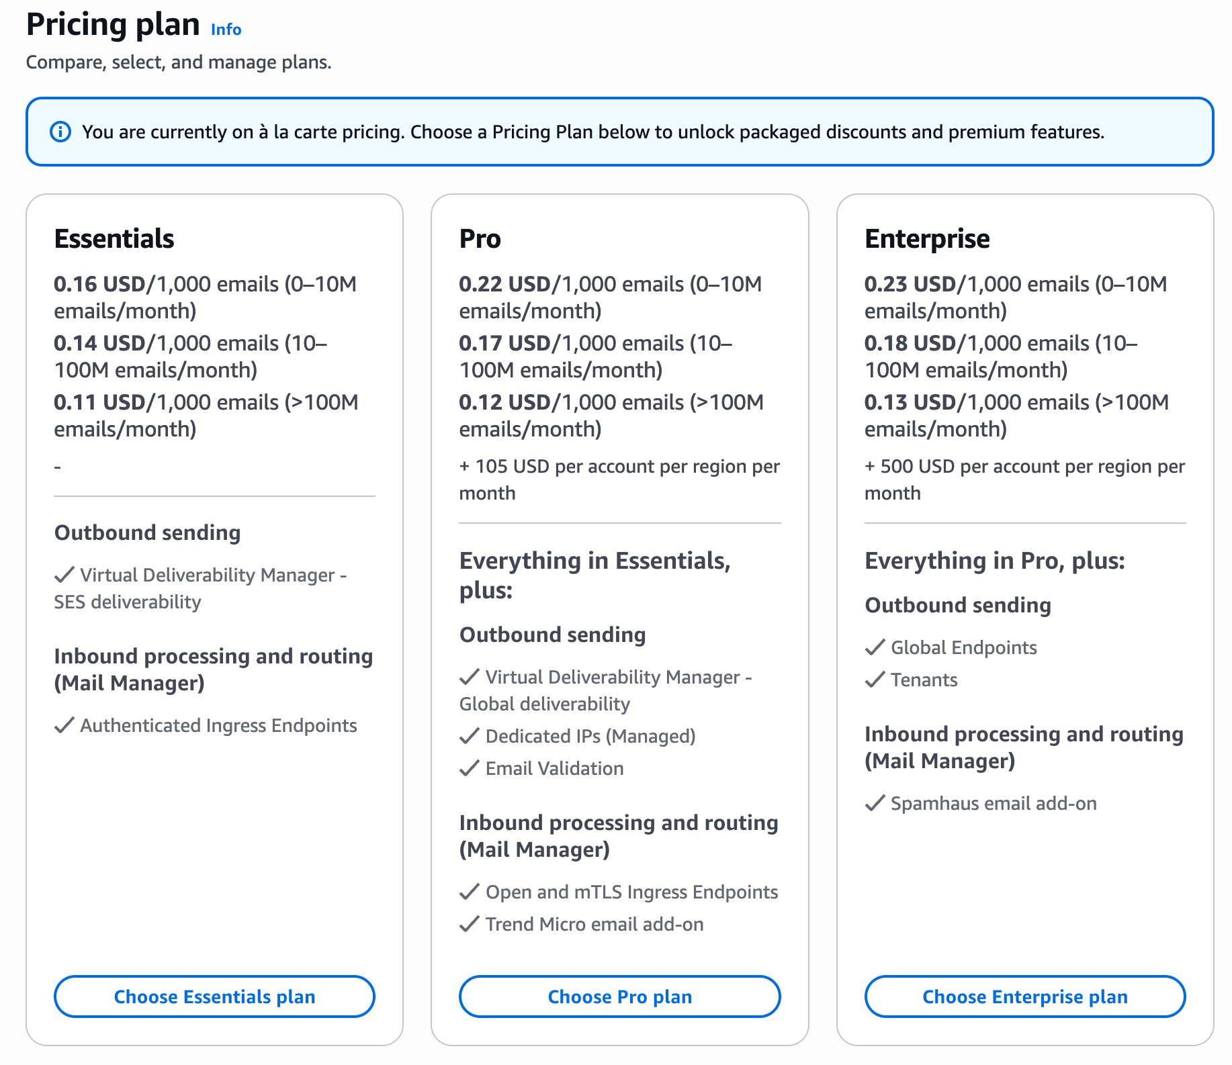Choose the Essentials plan button
This screenshot has width=1232, height=1065.
[214, 997]
